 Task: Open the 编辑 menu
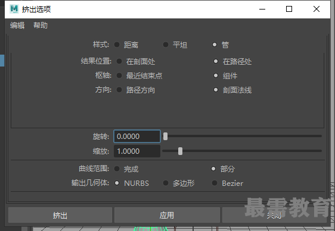click(x=17, y=26)
